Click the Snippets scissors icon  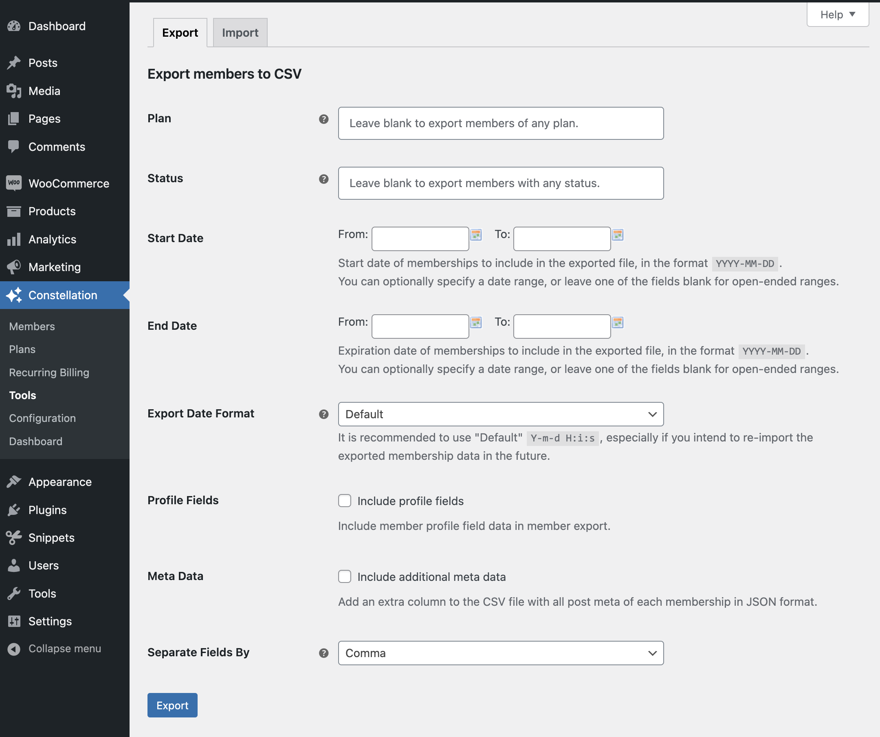[14, 537]
